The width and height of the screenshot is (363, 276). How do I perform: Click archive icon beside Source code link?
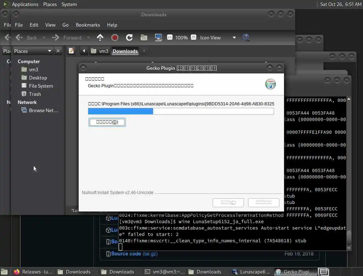108,254
